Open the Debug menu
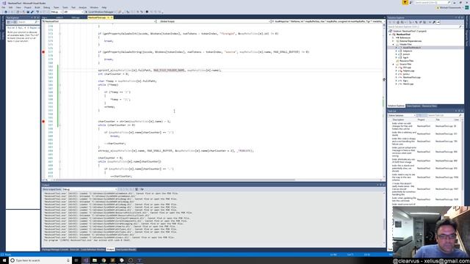This screenshot has width=470, height=264. point(46,7)
